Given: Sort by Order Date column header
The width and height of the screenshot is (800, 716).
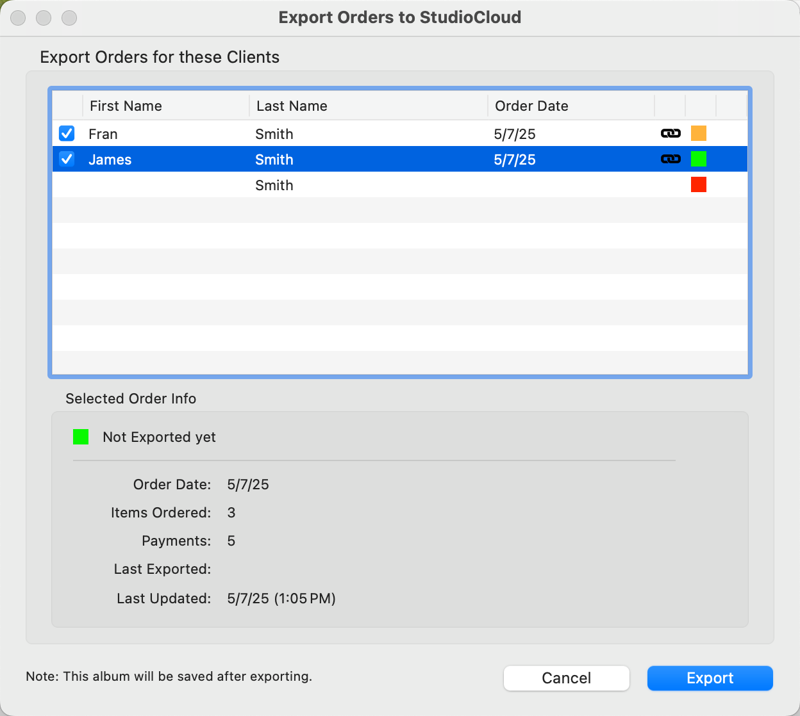Looking at the screenshot, I should click(571, 106).
